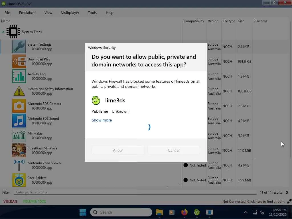Show hidden system tray icons chevron
The height and width of the screenshot is (219, 292).
(246, 212)
